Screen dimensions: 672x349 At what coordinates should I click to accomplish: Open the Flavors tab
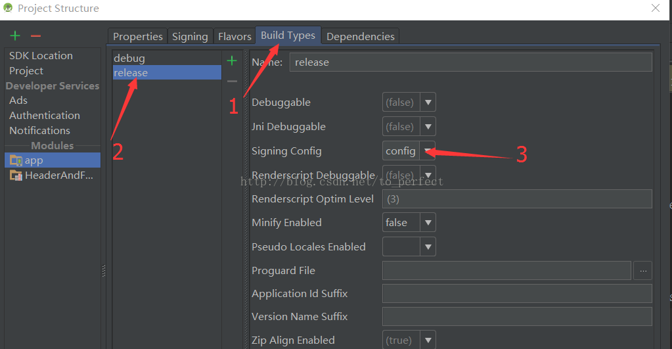click(235, 36)
